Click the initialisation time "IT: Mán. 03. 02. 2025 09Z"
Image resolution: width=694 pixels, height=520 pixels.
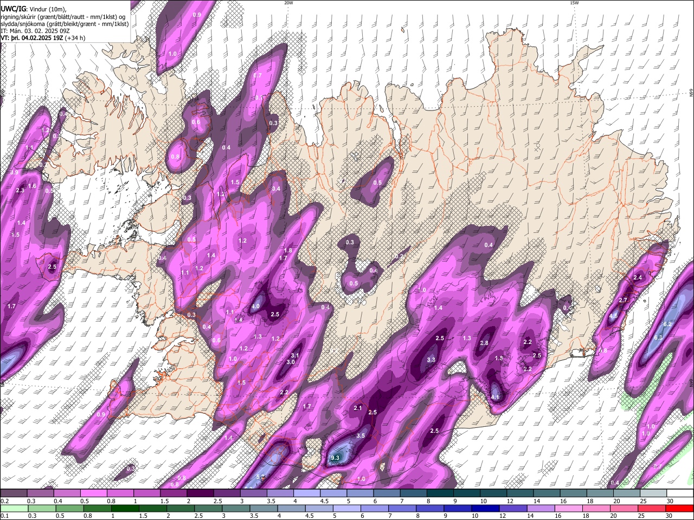point(35,31)
